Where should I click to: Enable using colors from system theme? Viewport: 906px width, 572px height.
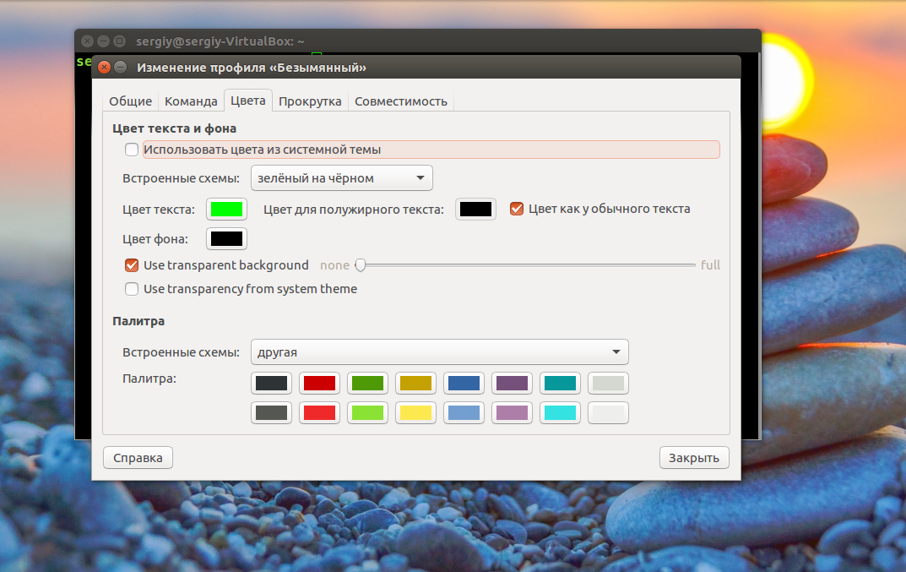coord(132,150)
